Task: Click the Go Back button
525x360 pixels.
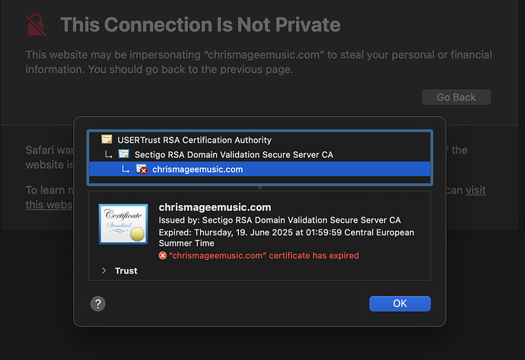Action: [x=456, y=97]
